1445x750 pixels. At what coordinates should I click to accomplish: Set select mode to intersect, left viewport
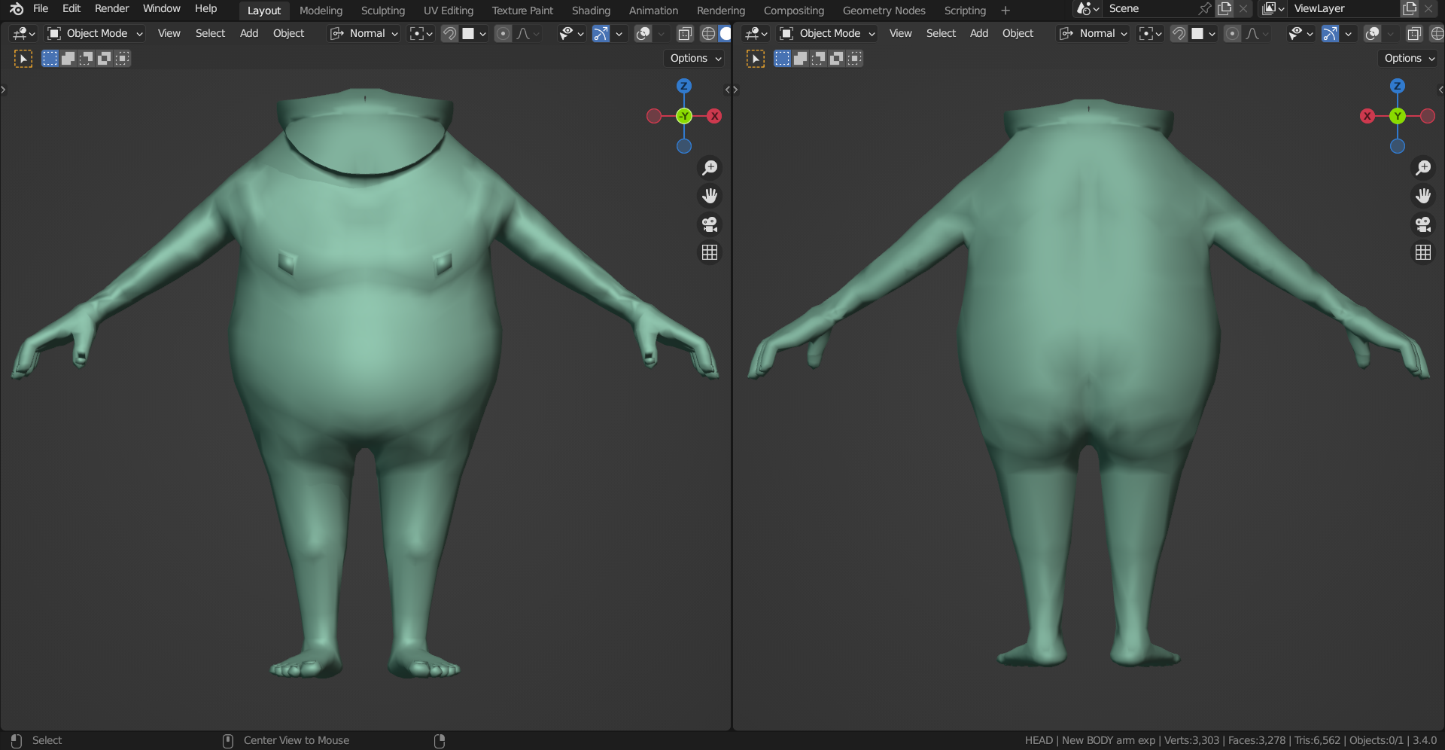(122, 59)
